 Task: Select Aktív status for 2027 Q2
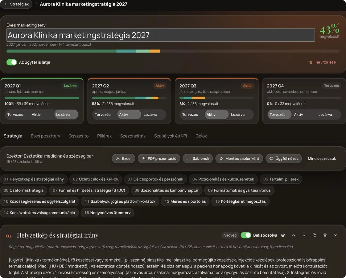click(x=129, y=115)
